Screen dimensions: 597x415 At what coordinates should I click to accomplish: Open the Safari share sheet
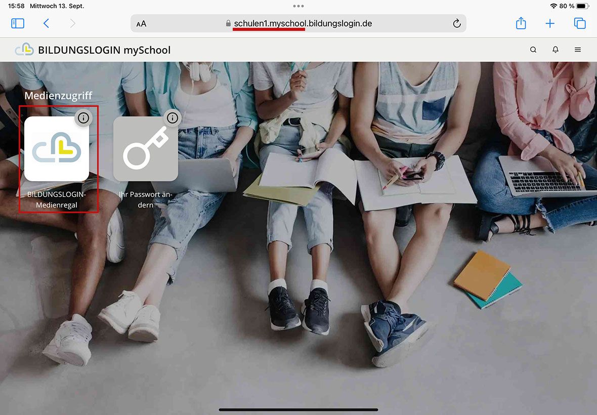point(521,23)
